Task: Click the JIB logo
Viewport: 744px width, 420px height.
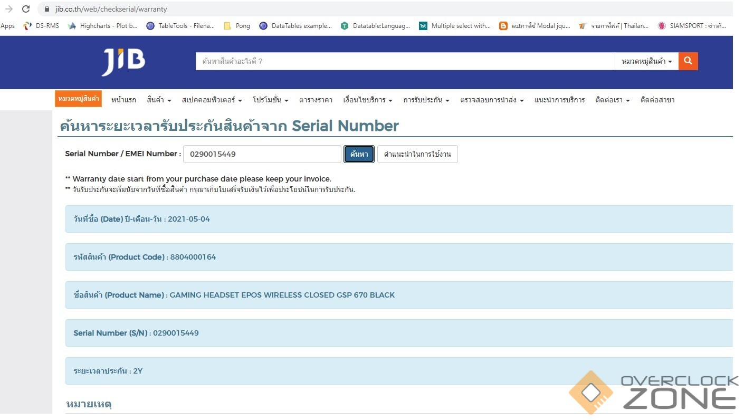Action: pos(123,62)
